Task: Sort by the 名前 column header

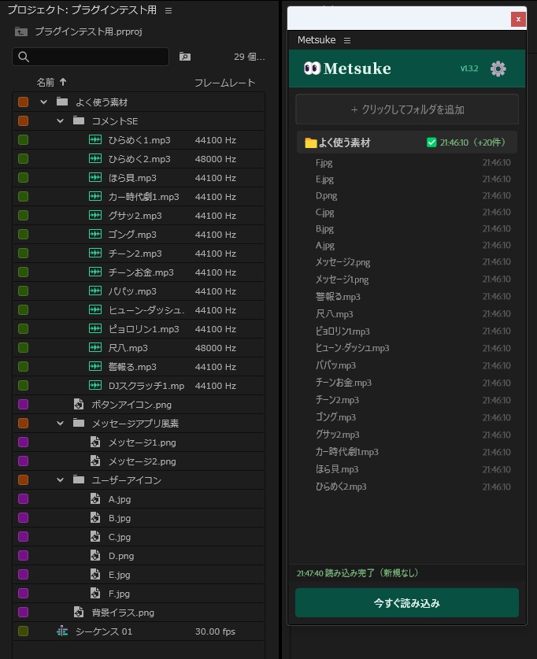Action: (45, 83)
